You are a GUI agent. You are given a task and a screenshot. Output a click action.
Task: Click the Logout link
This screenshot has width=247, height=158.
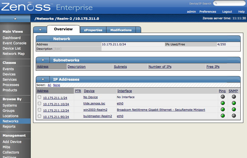coord(227,12)
